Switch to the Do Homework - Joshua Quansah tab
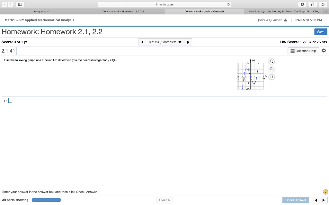The height and width of the screenshot is (205, 329). [x=204, y=11]
